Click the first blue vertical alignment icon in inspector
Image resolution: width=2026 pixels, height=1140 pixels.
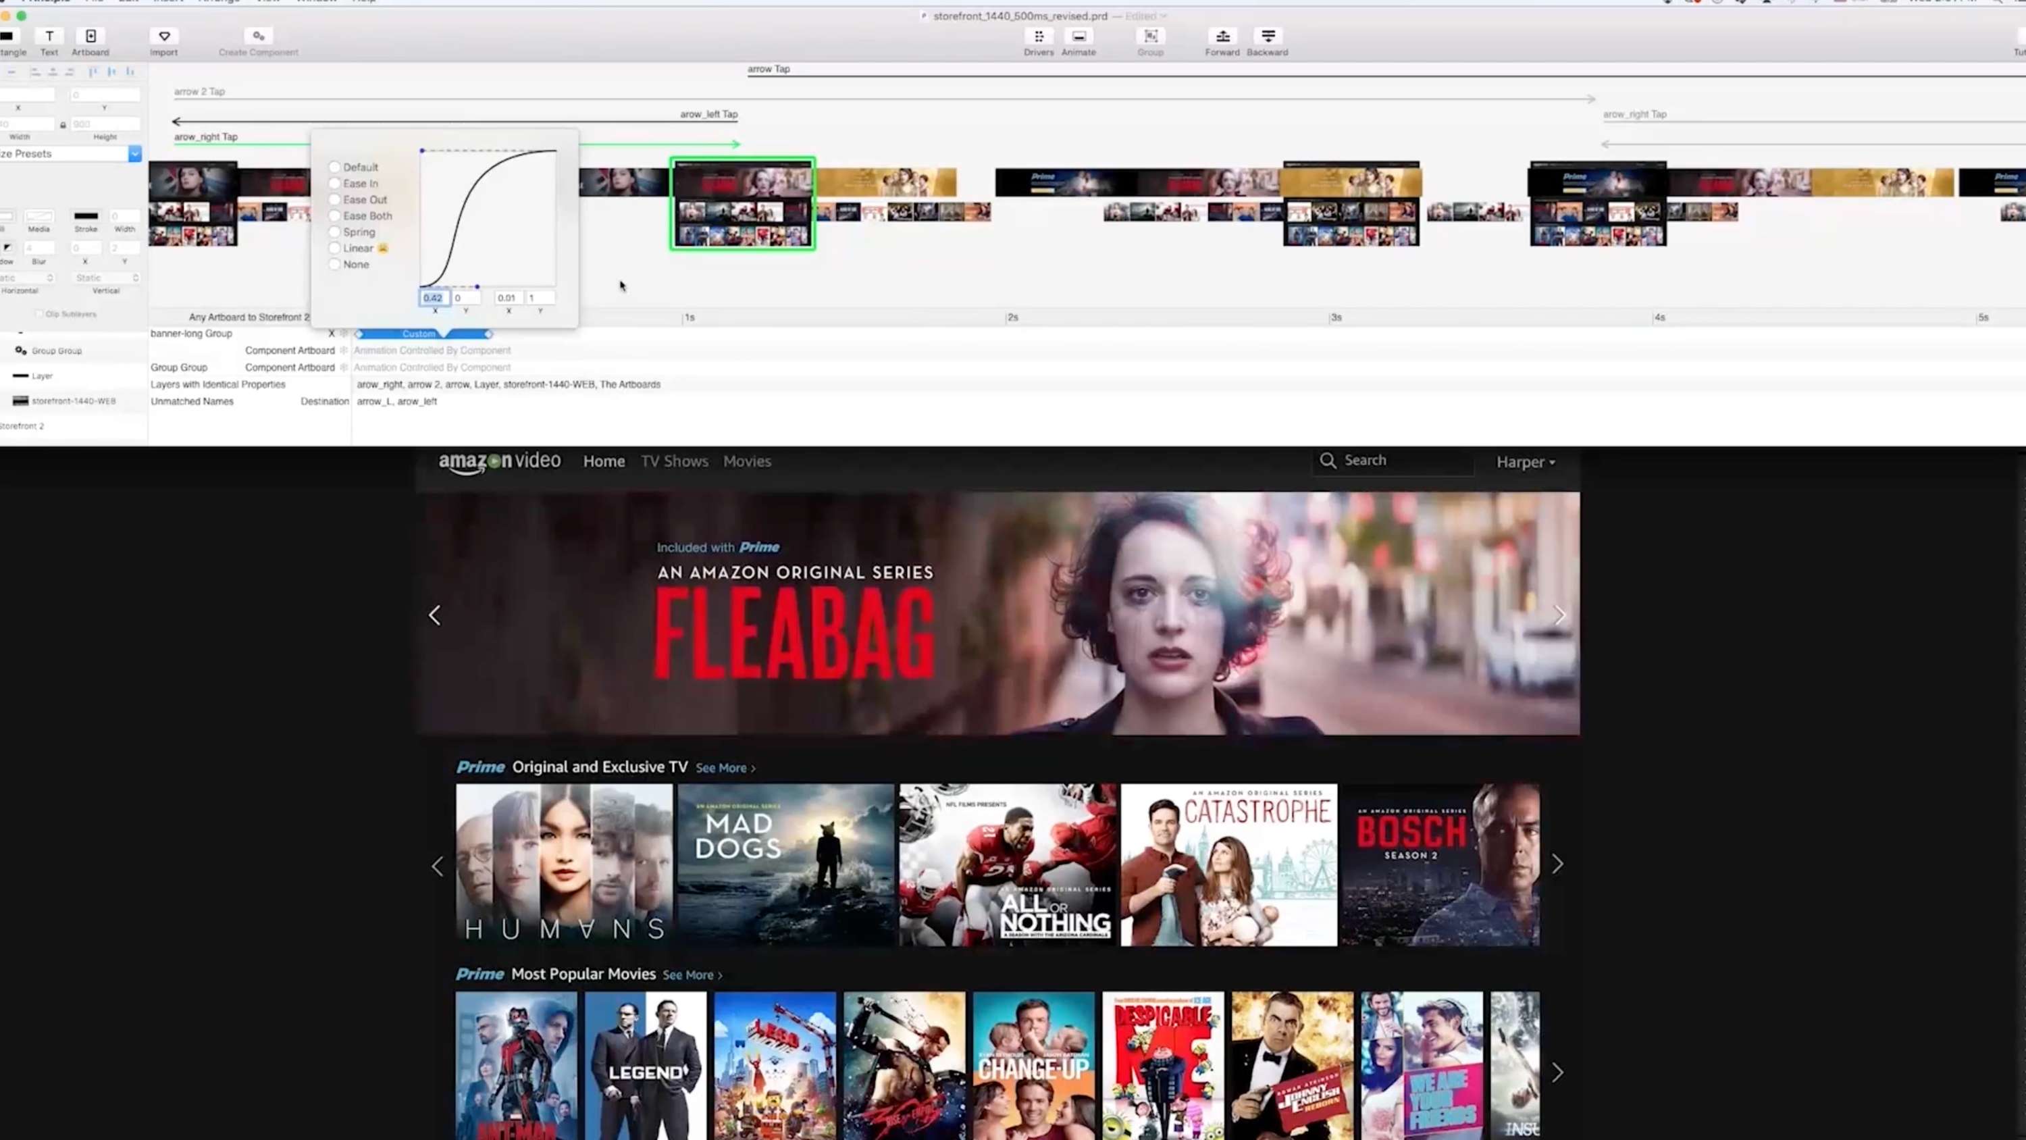click(x=93, y=72)
